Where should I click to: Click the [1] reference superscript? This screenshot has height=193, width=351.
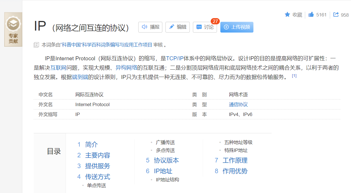294,75
